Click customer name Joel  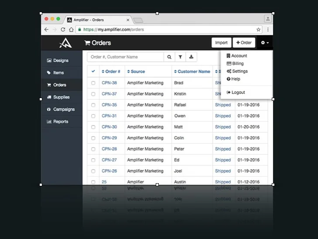coord(178,171)
